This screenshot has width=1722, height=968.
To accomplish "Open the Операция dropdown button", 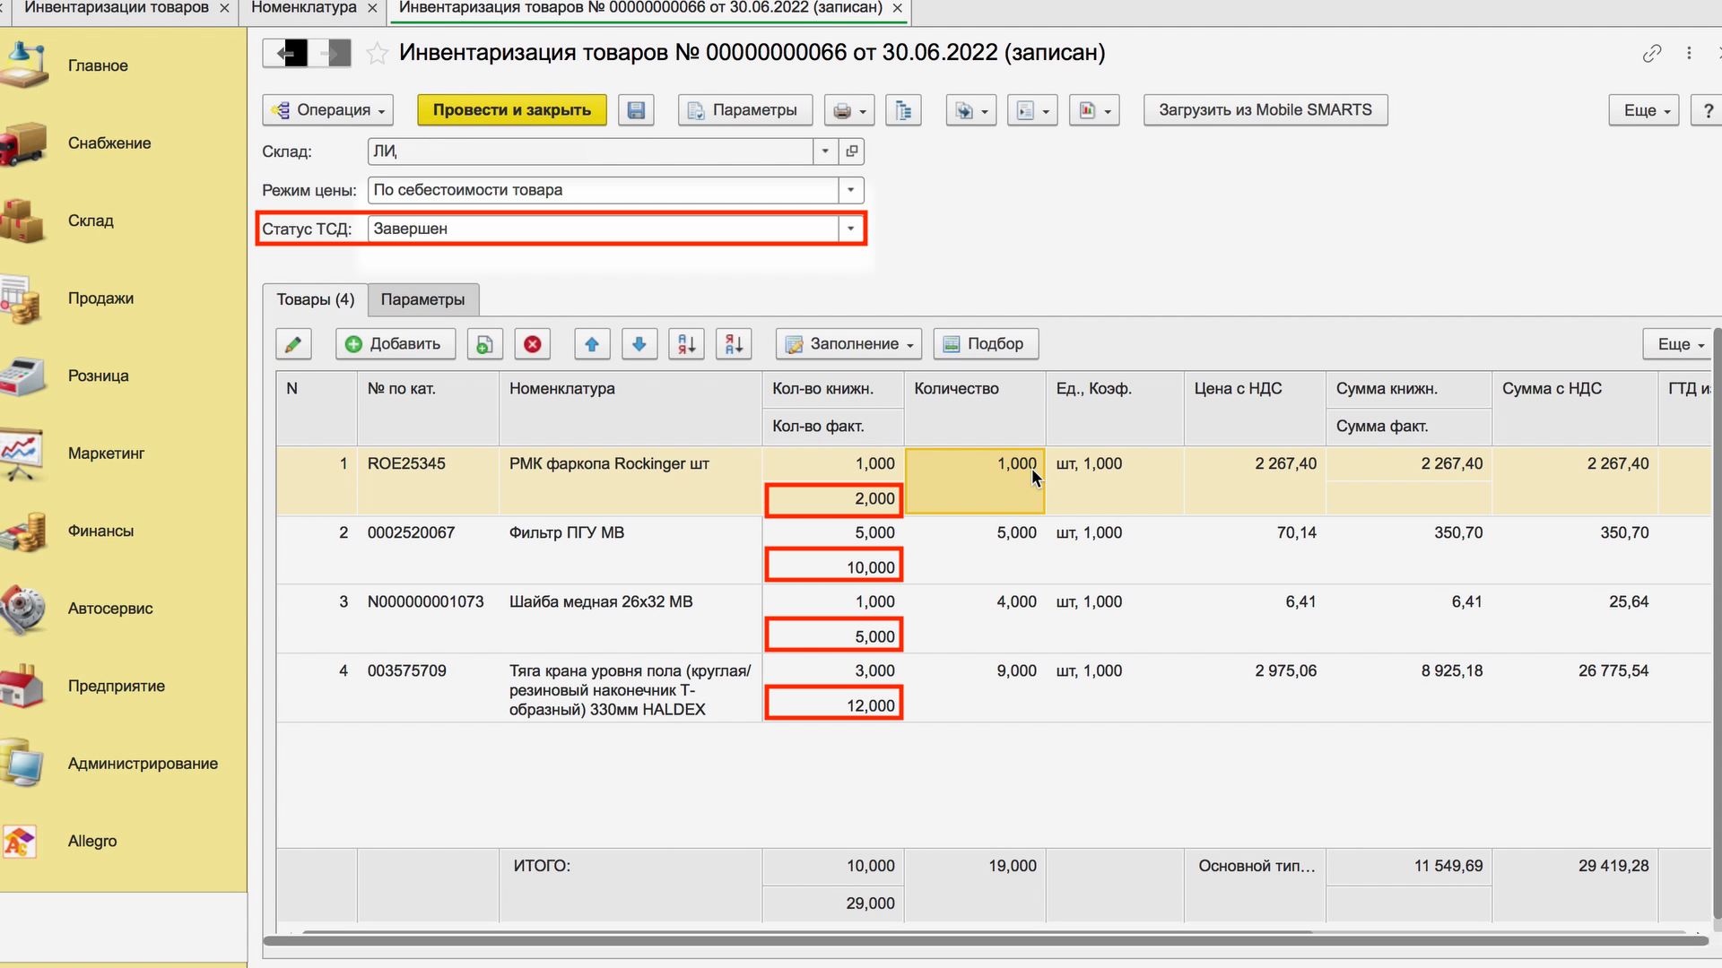I will coord(328,110).
